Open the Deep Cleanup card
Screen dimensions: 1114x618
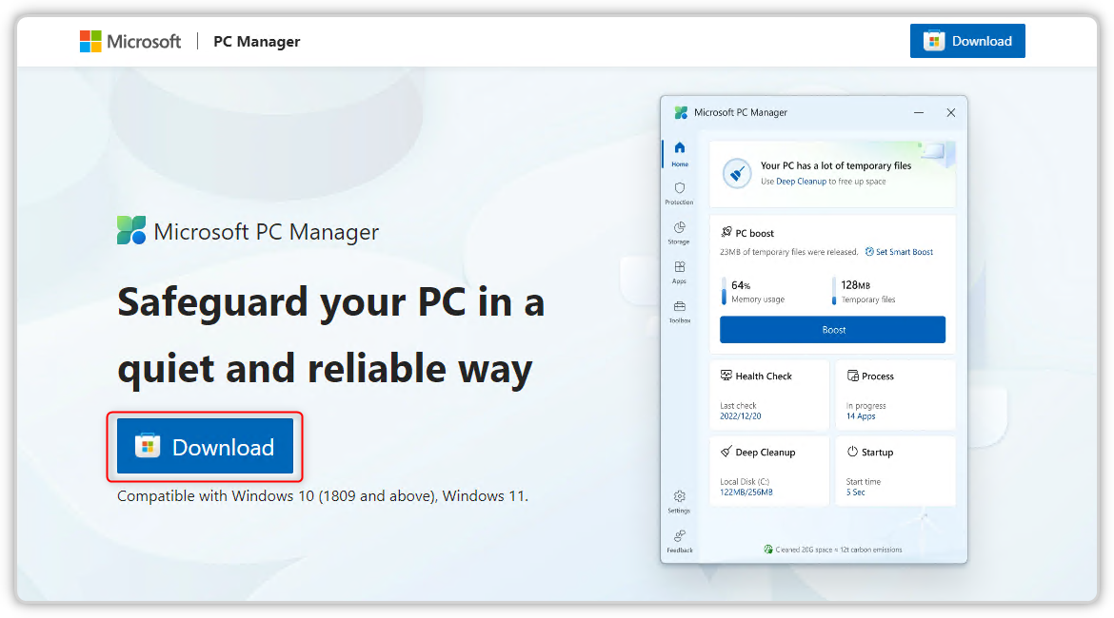click(769, 472)
